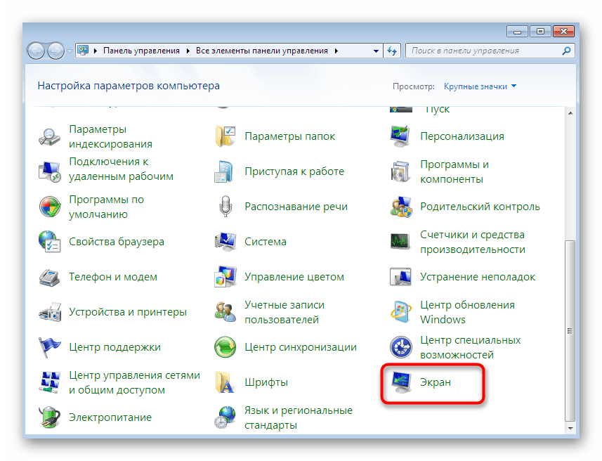Open Параметры папок folder icon

pyautogui.click(x=225, y=137)
